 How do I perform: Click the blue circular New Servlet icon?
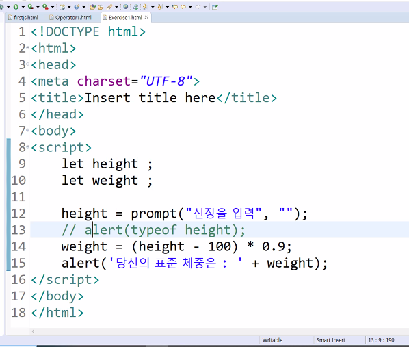click(77, 7)
